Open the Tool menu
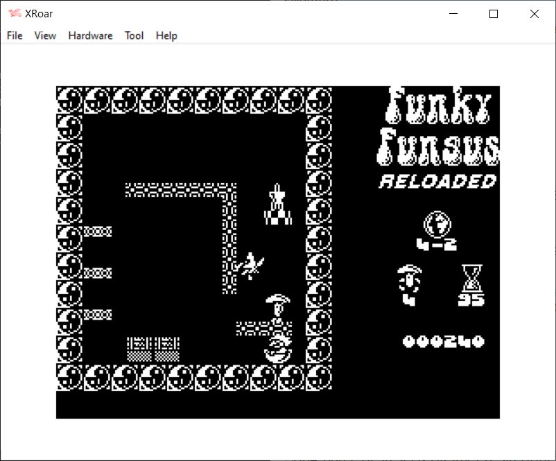The image size is (556, 461). (x=134, y=35)
